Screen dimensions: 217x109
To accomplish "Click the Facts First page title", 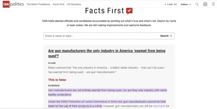I will tap(105, 11).
